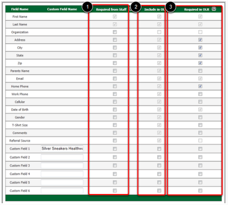Click the Custom Field Name column header
228x205 pixels.
click(x=62, y=9)
